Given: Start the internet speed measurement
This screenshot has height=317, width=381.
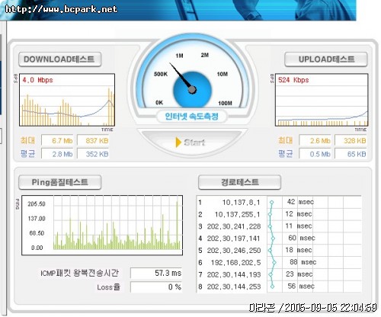Looking at the screenshot, I should click(191, 142).
